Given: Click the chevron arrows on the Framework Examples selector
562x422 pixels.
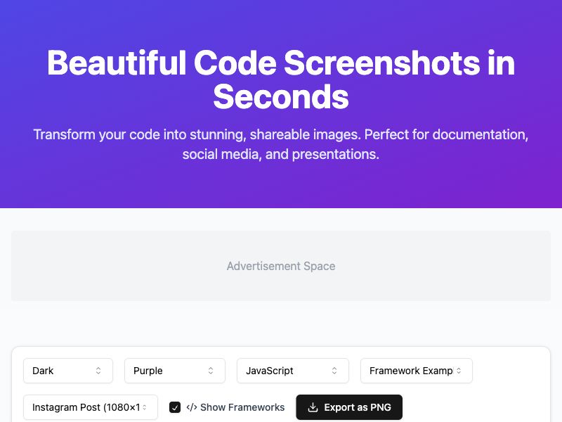Looking at the screenshot, I should click(x=459, y=371).
